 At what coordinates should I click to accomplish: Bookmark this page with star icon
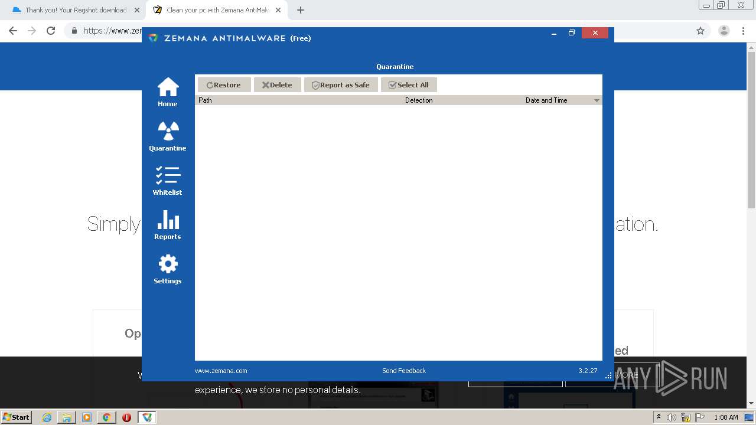(x=700, y=31)
